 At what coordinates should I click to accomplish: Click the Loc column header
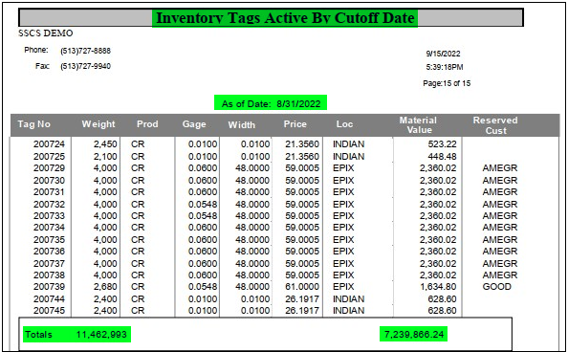point(344,124)
